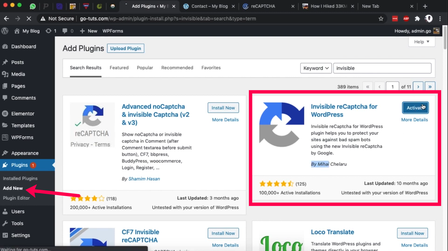
Task: Click the Not Secure warning icon
Action: 43,19
